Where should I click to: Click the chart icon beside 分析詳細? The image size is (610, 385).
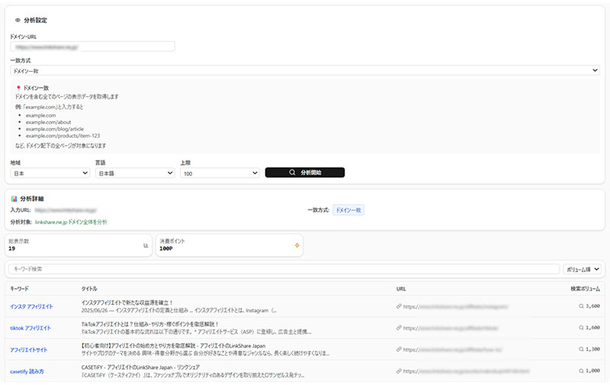tap(14, 198)
